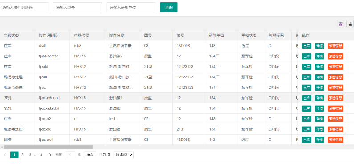The width and height of the screenshot is (354, 164).
Task: Click the 附件名称 column header
Action: click(122, 36)
